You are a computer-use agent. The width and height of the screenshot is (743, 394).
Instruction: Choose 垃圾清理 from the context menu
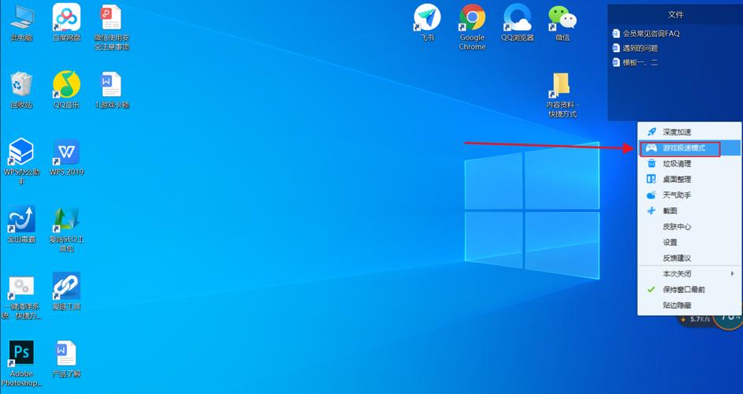point(677,164)
